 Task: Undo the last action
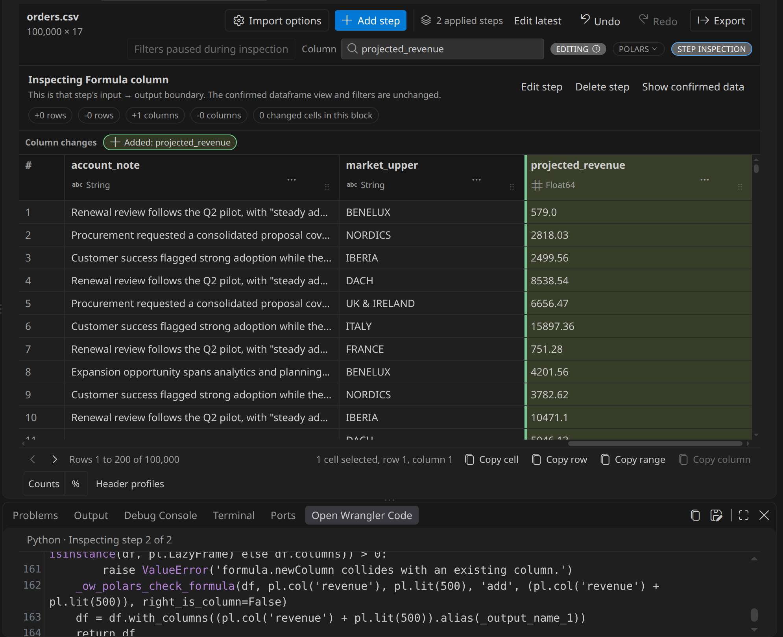click(600, 21)
